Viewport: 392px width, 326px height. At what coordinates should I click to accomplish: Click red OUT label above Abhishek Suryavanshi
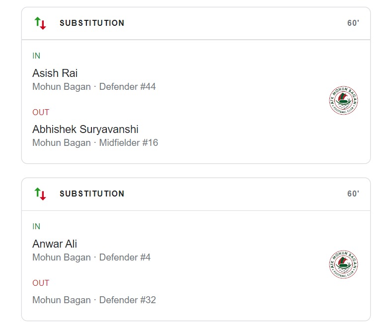pos(41,112)
